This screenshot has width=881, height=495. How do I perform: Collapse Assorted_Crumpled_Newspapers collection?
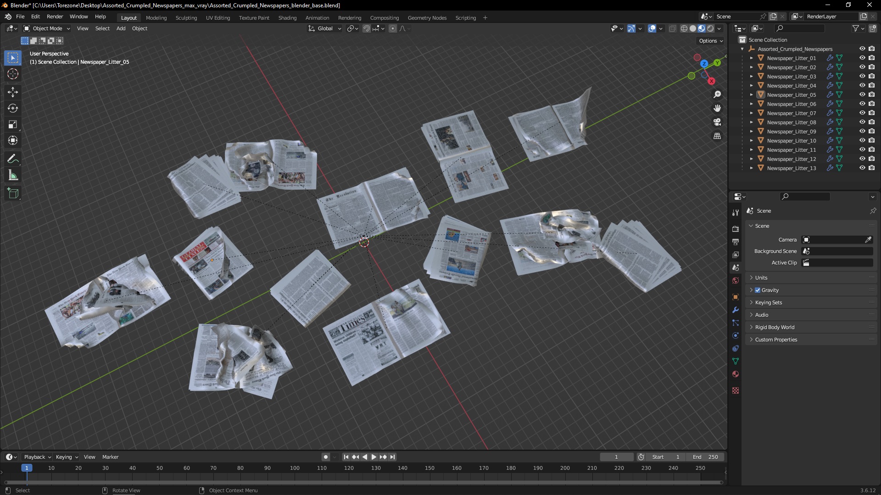pyautogui.click(x=742, y=49)
